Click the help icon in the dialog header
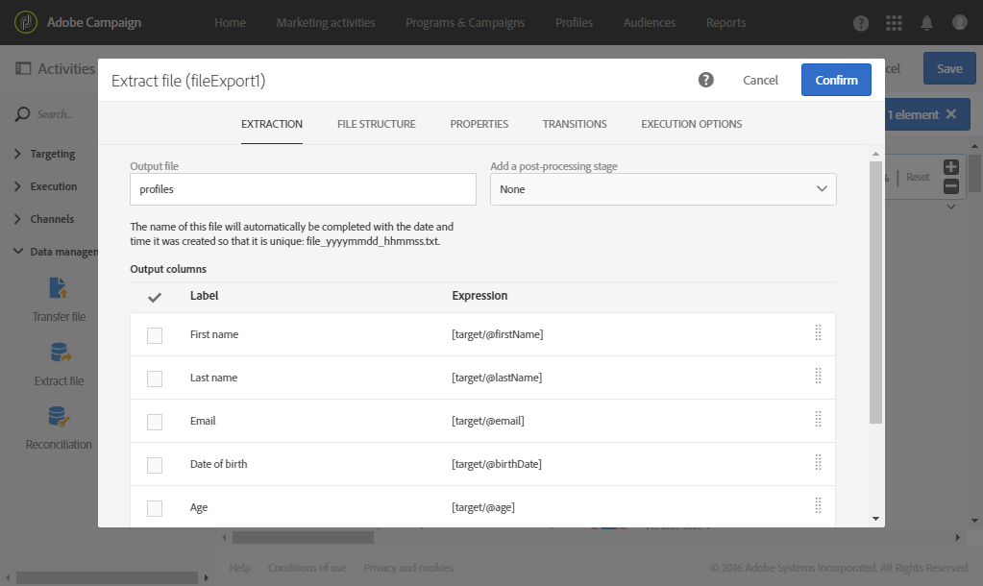This screenshot has height=586, width=983. [706, 80]
